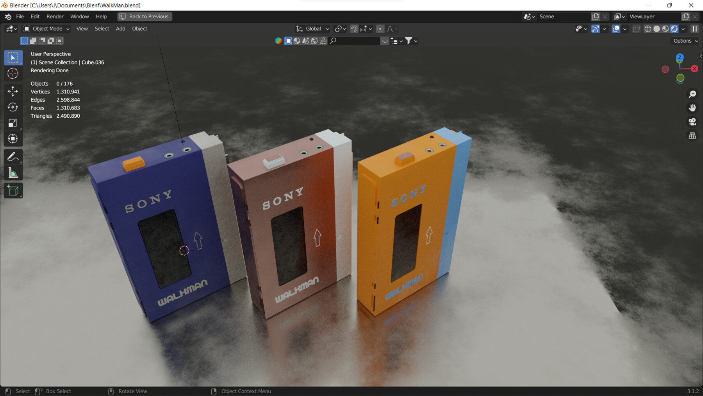Select the Add Cube tool
The image size is (703, 396).
13,190
